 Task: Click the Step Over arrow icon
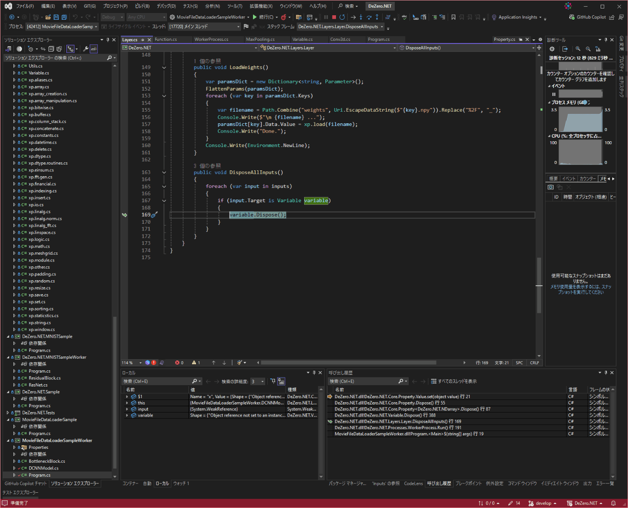[369, 17]
